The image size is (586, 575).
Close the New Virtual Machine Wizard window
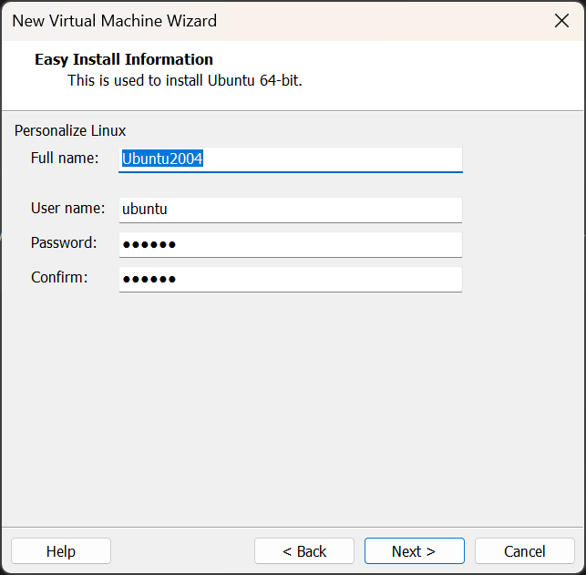pyautogui.click(x=561, y=20)
